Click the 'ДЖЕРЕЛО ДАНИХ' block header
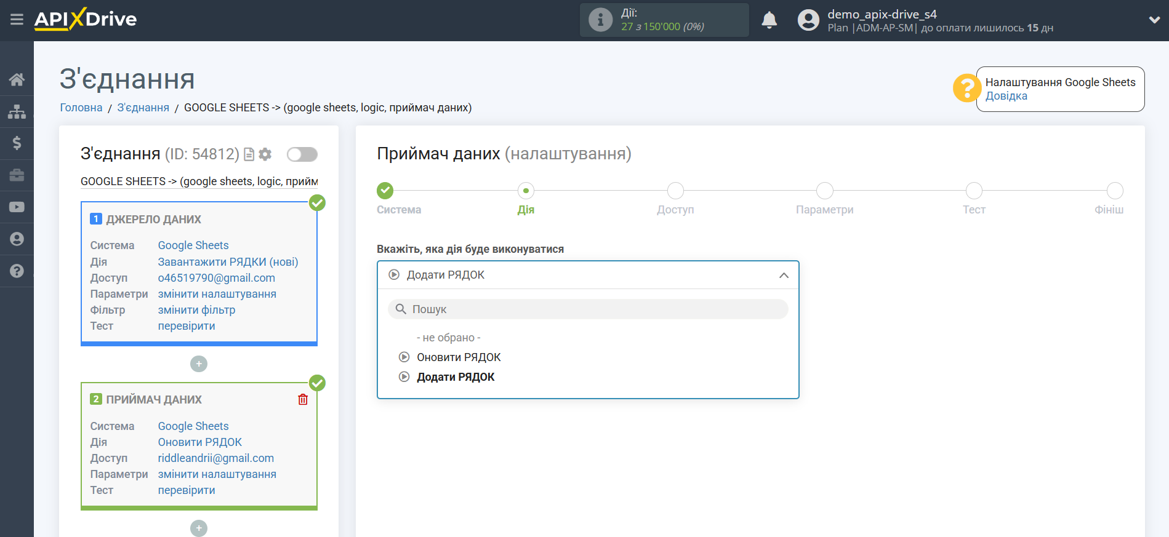The height and width of the screenshot is (537, 1169). click(154, 220)
